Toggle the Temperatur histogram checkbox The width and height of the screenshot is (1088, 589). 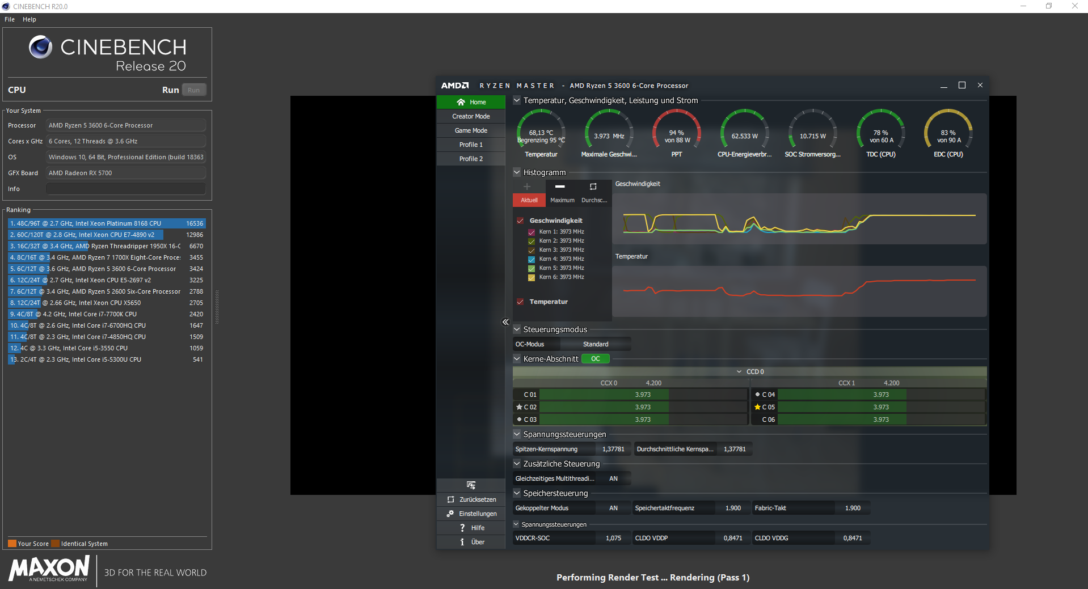[520, 302]
